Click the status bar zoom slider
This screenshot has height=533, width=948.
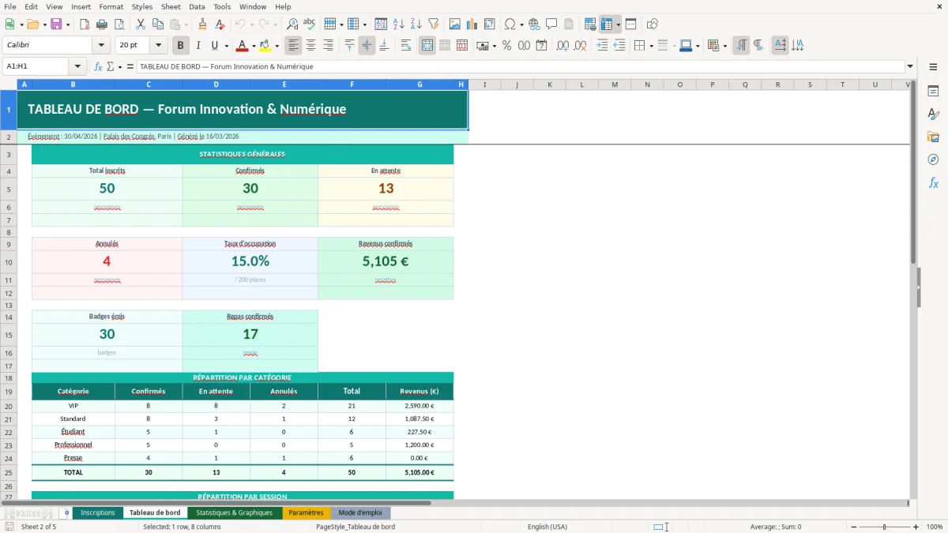885,527
